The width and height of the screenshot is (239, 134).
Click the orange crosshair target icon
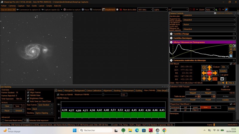(x=204, y=78)
